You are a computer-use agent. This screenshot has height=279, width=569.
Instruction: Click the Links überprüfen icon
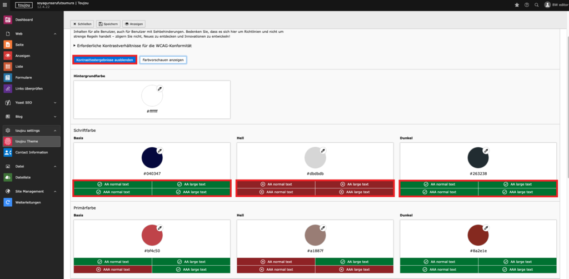pos(8,88)
